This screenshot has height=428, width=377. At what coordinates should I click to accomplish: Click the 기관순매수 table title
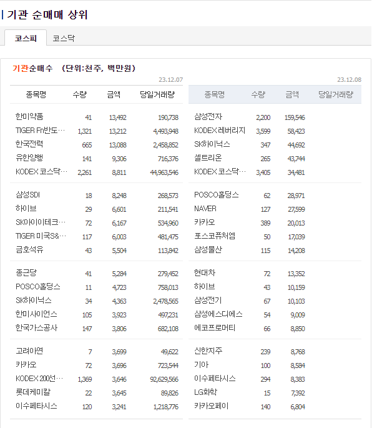[32, 68]
